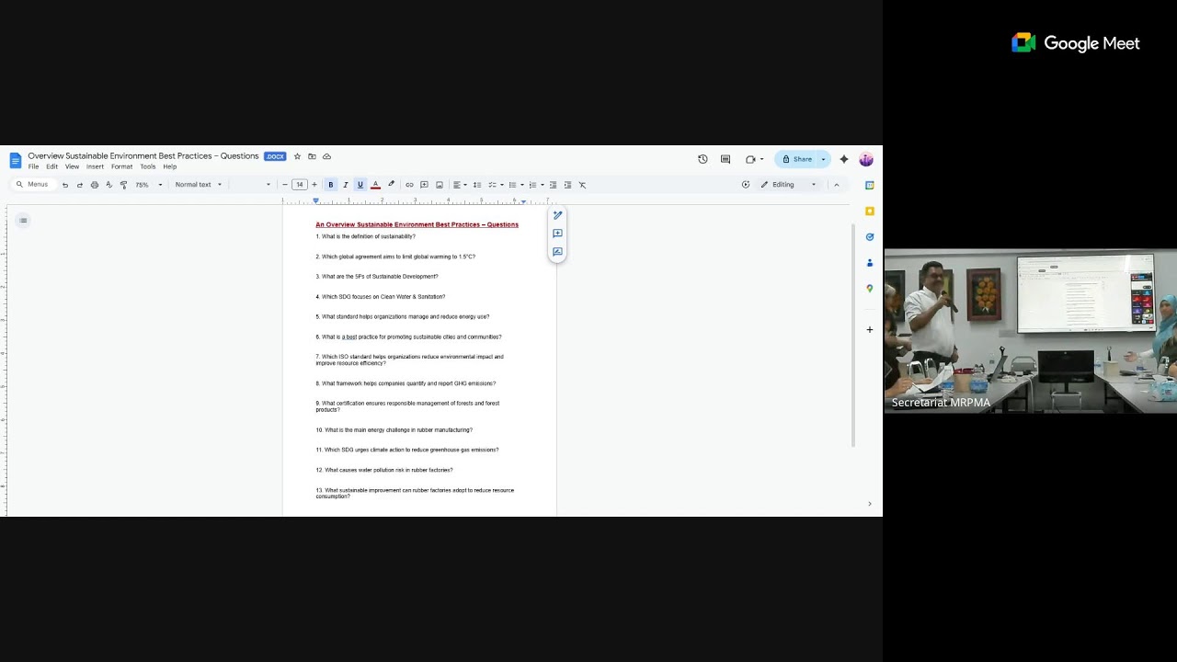Image resolution: width=1177 pixels, height=662 pixels.
Task: Ask Gemini using the sparkle icon
Action: [844, 159]
